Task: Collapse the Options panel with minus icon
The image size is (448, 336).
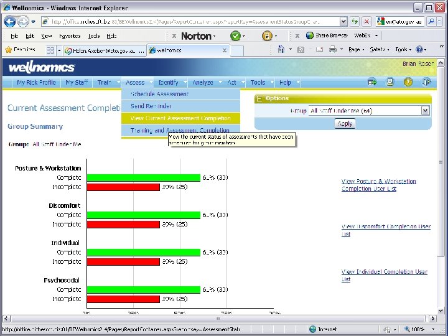Action: (x=259, y=99)
